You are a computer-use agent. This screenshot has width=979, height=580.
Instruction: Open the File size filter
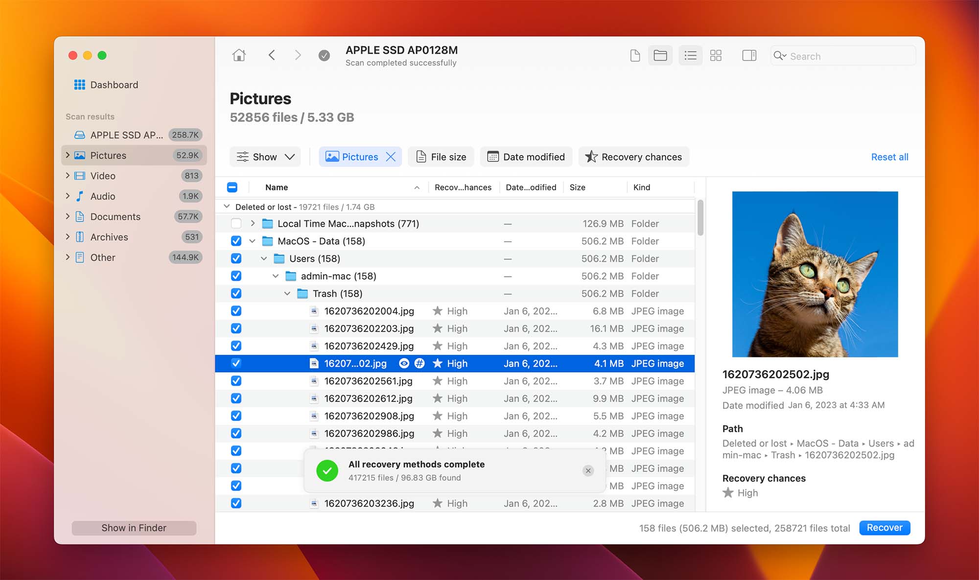[441, 157]
